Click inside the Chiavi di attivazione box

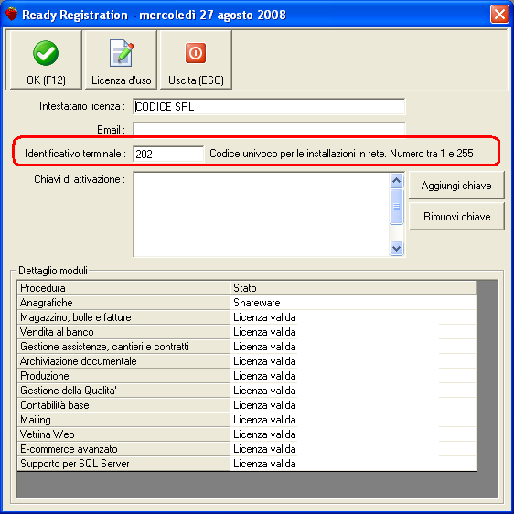[x=262, y=214]
